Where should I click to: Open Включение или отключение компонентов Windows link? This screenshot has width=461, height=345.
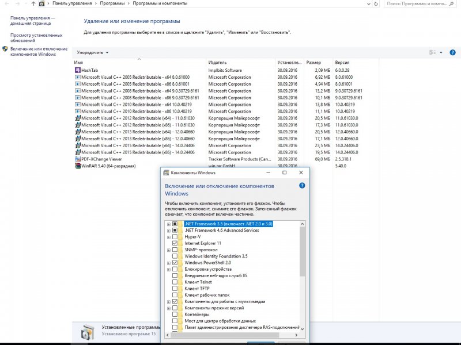coord(39,51)
